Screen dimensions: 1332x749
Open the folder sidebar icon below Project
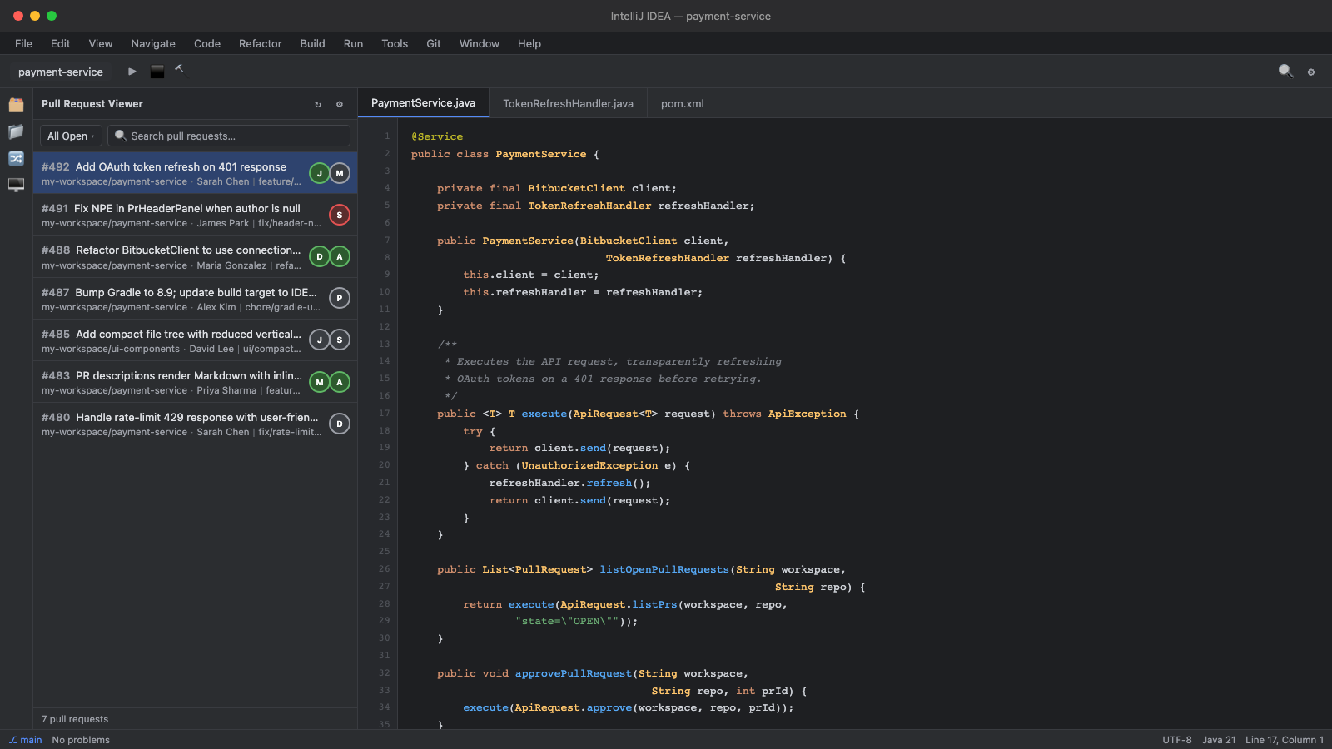pyautogui.click(x=16, y=131)
